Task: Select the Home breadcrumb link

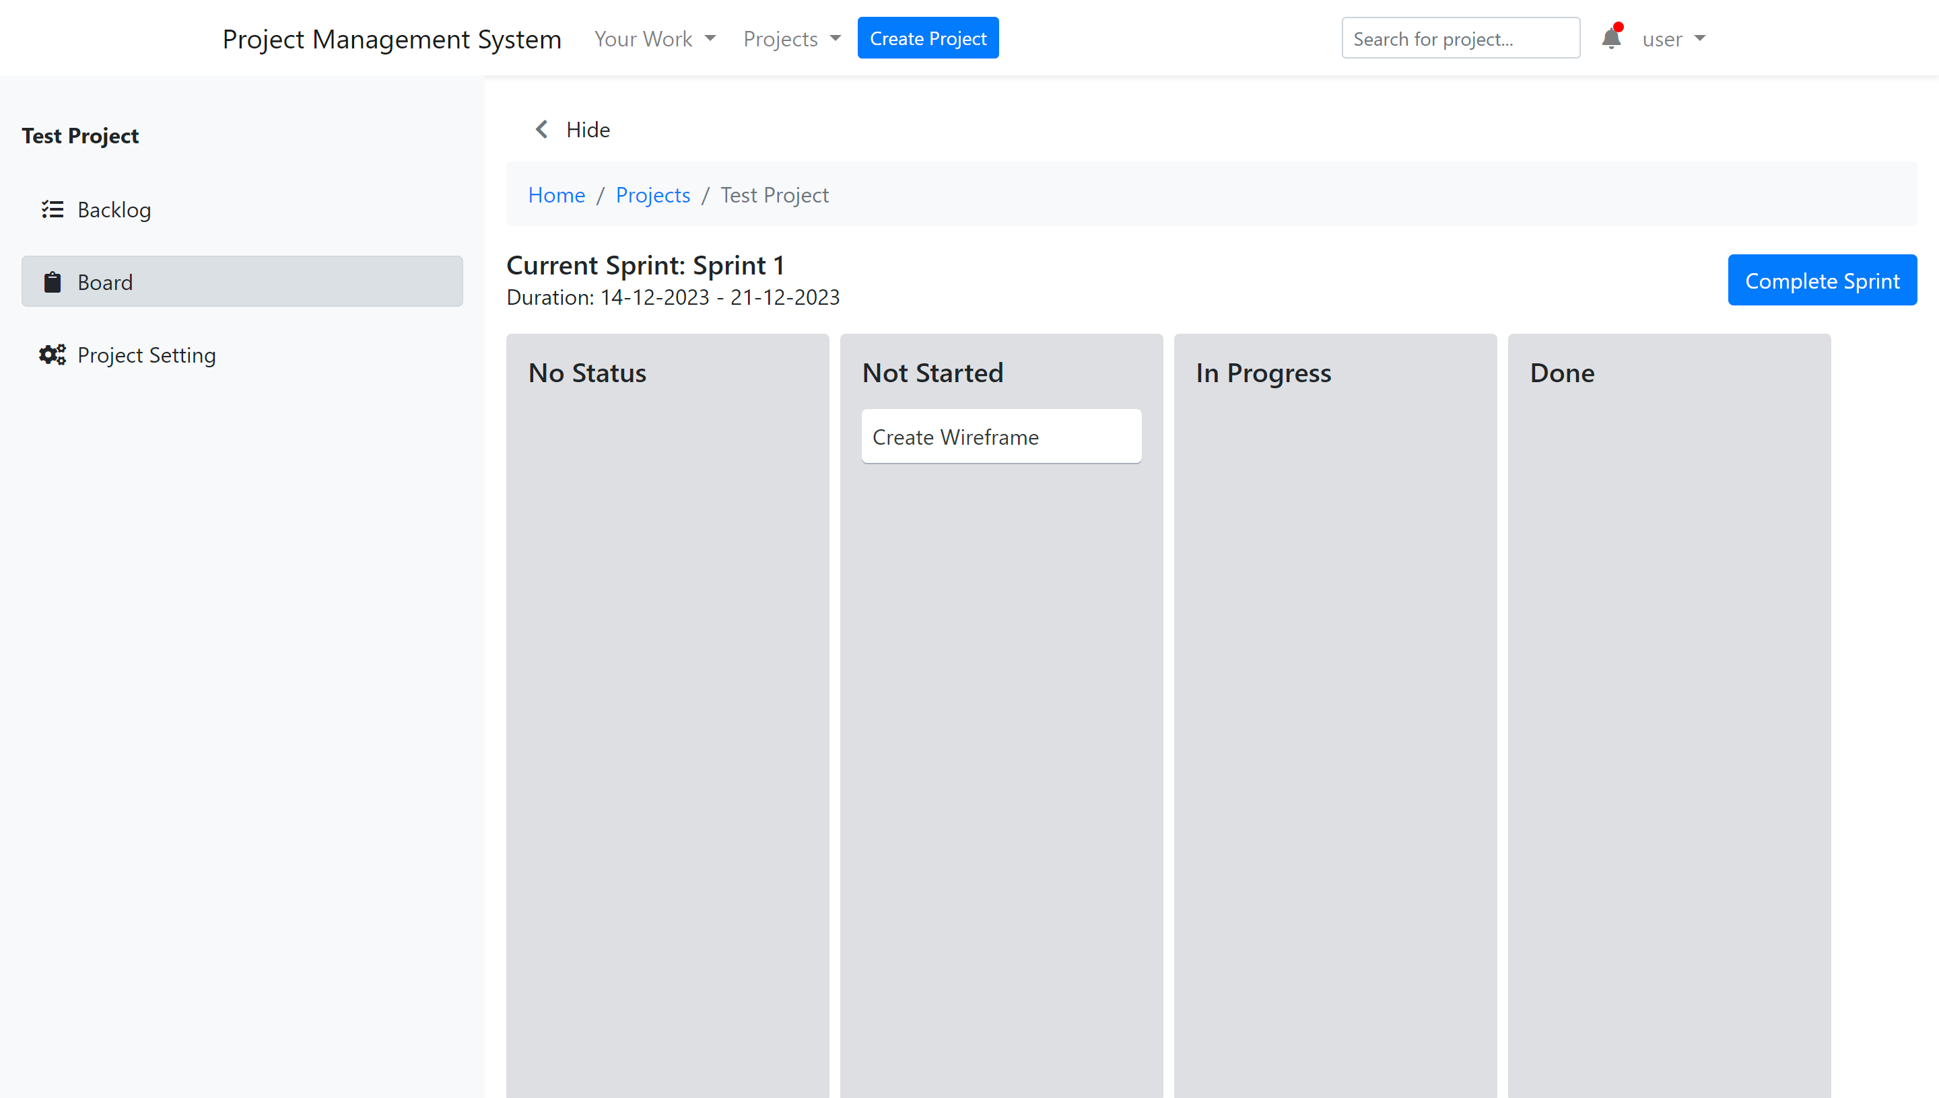Action: click(x=557, y=196)
